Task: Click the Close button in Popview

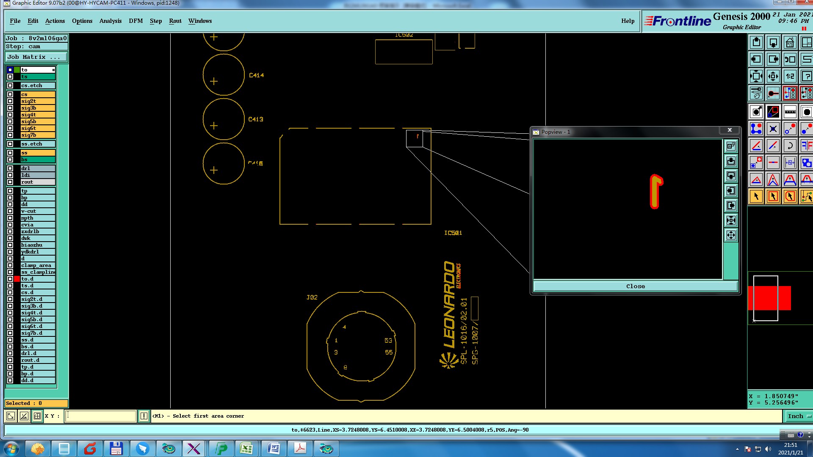Action: click(x=635, y=286)
